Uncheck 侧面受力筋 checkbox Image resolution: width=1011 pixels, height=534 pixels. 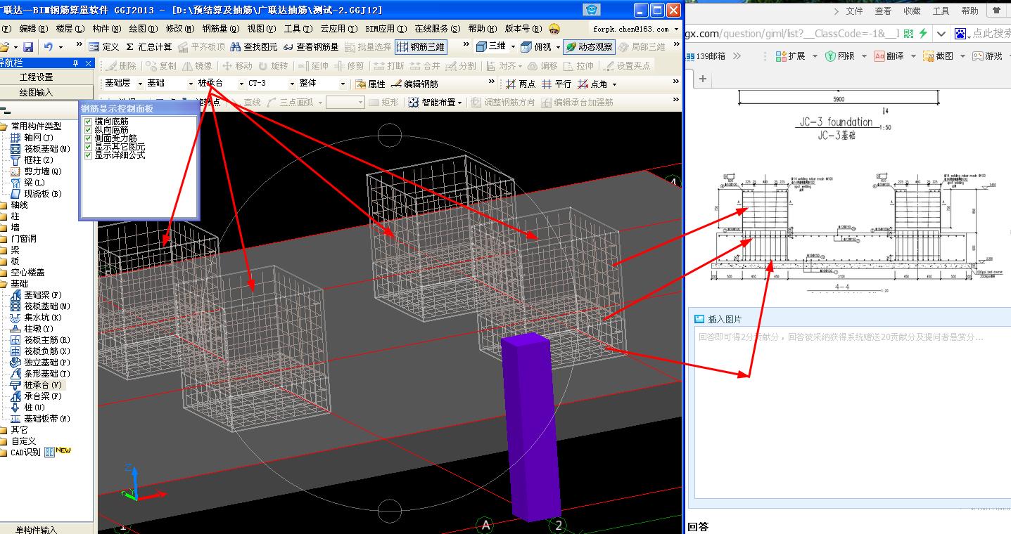[89, 138]
